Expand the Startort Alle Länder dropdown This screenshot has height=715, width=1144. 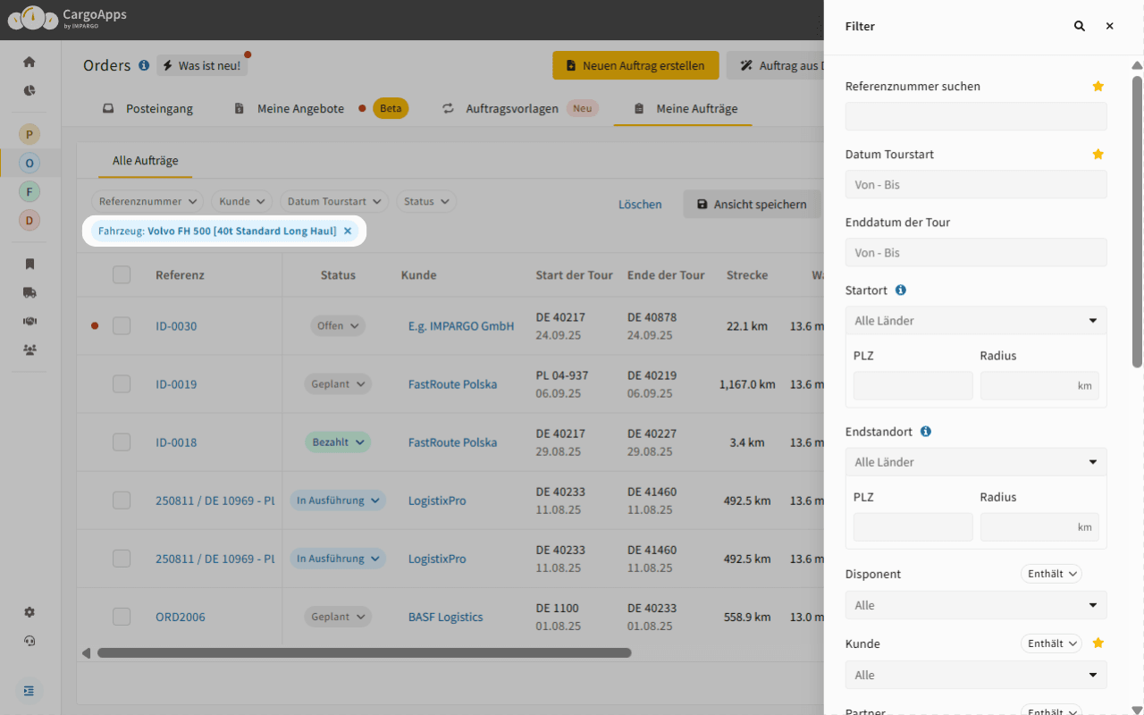975,321
